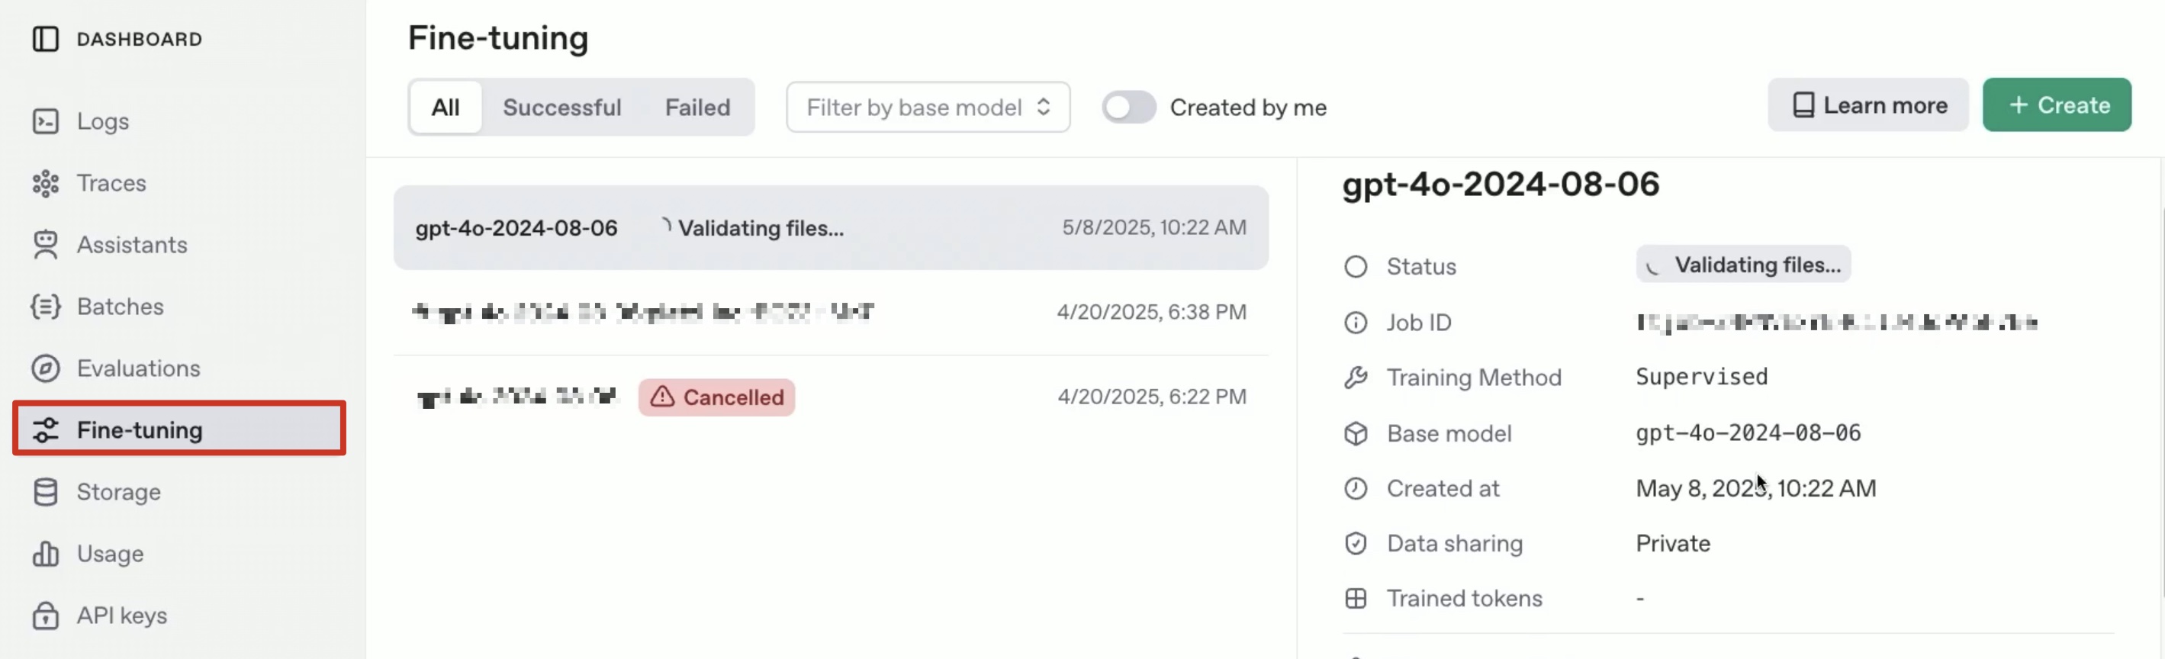The height and width of the screenshot is (659, 2165).
Task: Click the Fine-tuning sliders icon
Action: [45, 429]
